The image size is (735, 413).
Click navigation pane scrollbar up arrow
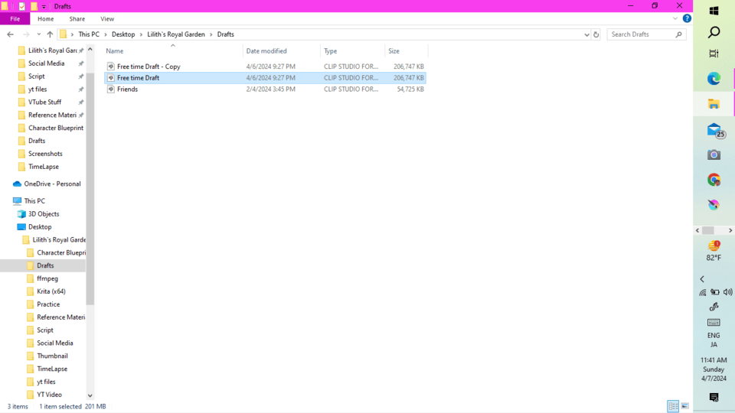(90, 49)
